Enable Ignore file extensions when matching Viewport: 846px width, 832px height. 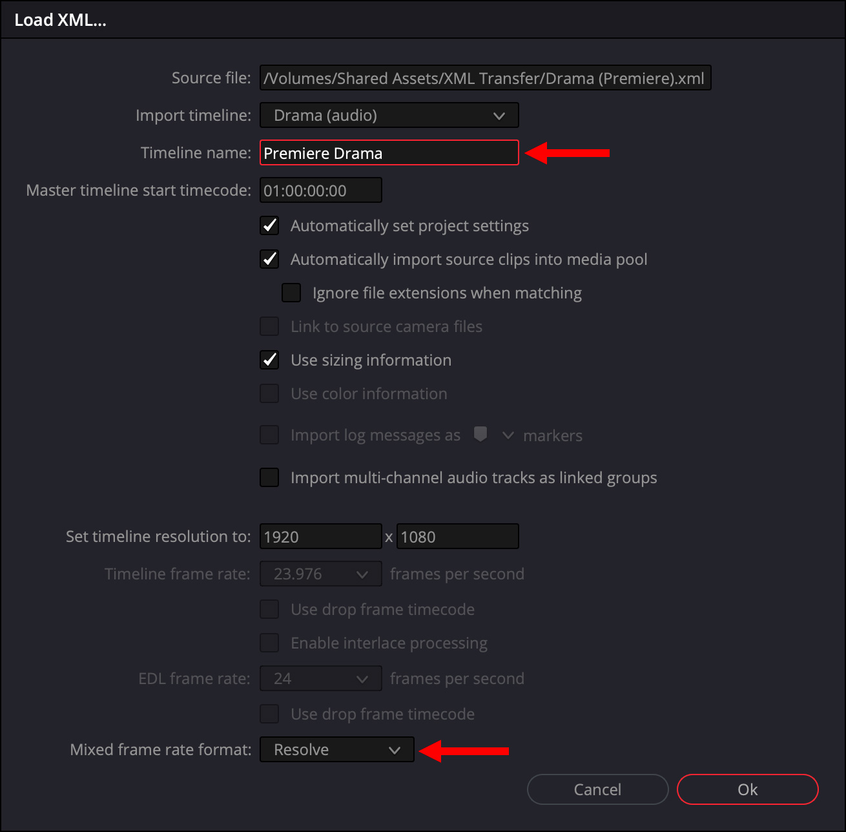pos(291,293)
